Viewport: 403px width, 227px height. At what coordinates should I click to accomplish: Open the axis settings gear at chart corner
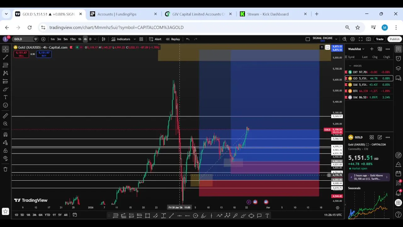coord(338,207)
